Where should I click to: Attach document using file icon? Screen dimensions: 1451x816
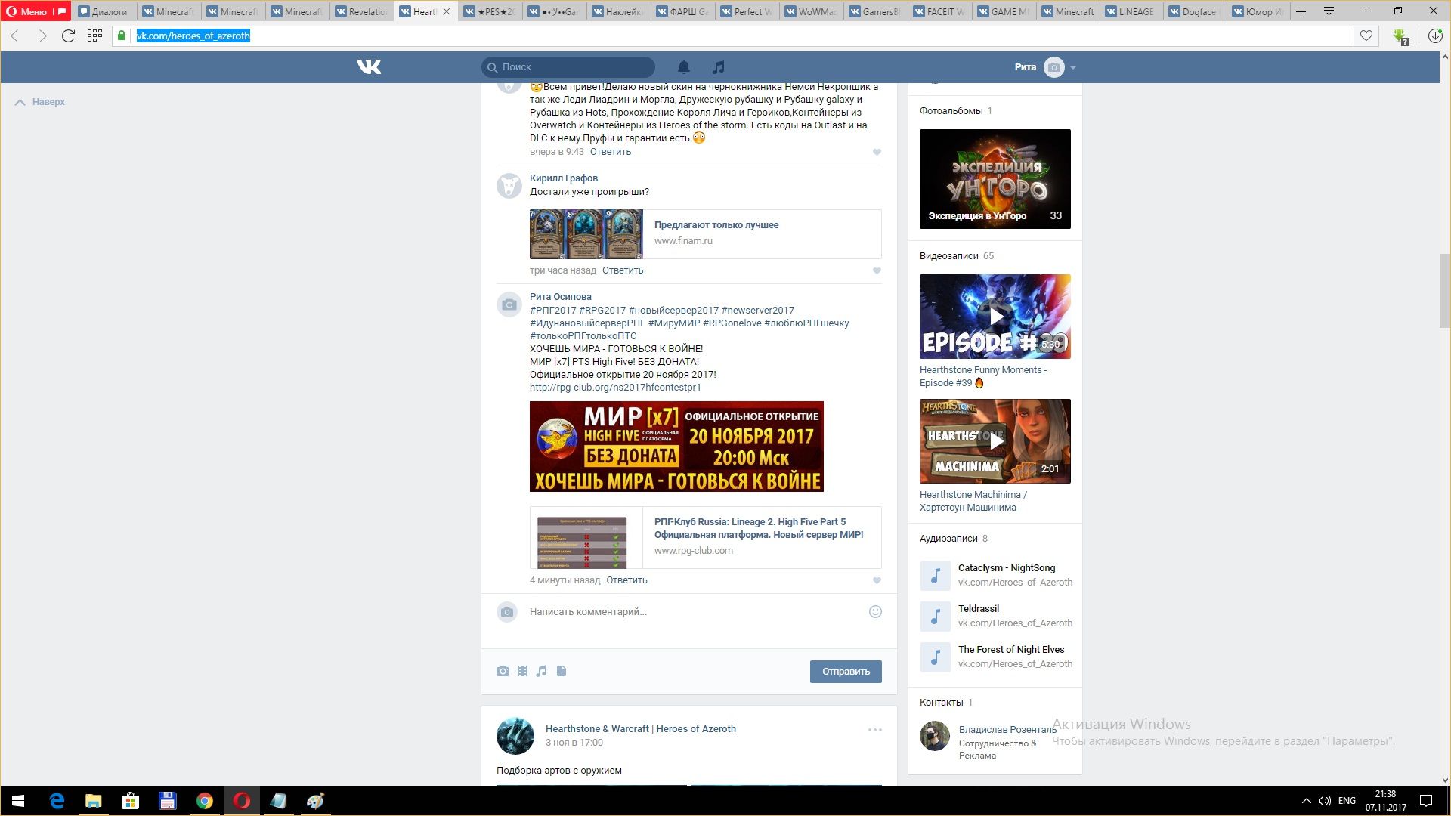(562, 671)
